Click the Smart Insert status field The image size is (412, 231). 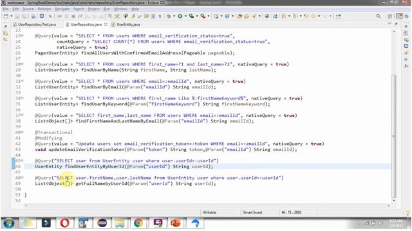click(x=252, y=212)
